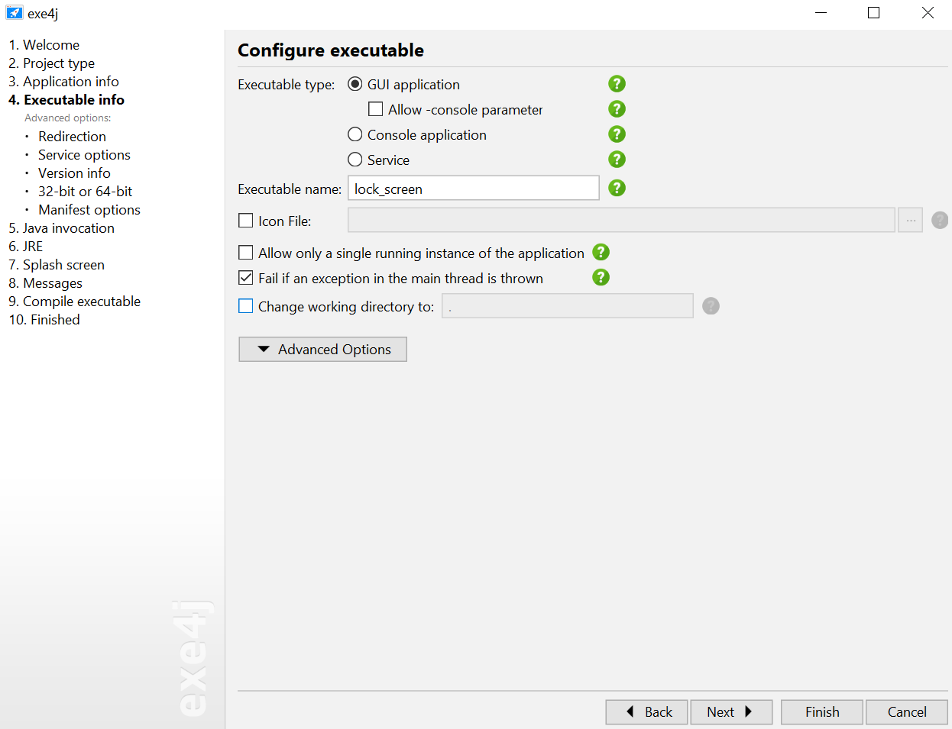
Task: Go to step 9 Compile executable
Action: pyautogui.click(x=74, y=302)
